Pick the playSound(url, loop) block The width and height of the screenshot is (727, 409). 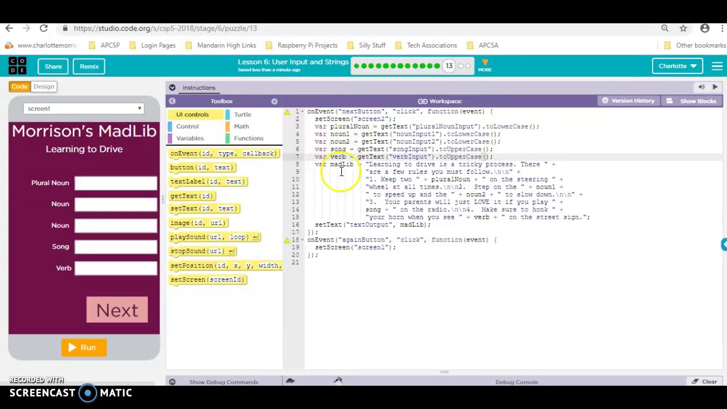[x=215, y=237]
